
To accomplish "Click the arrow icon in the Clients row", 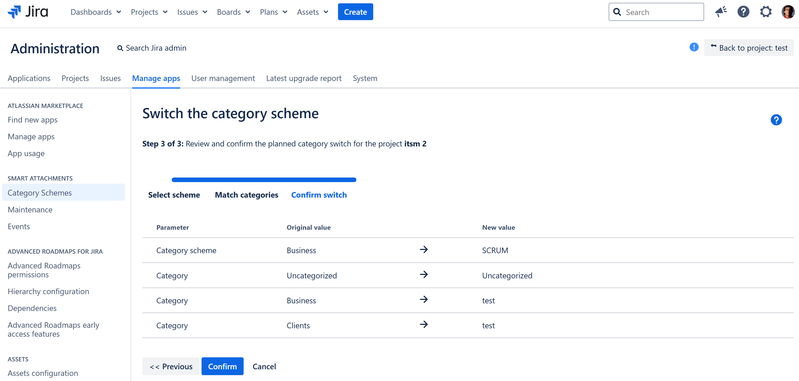I will pos(424,324).
